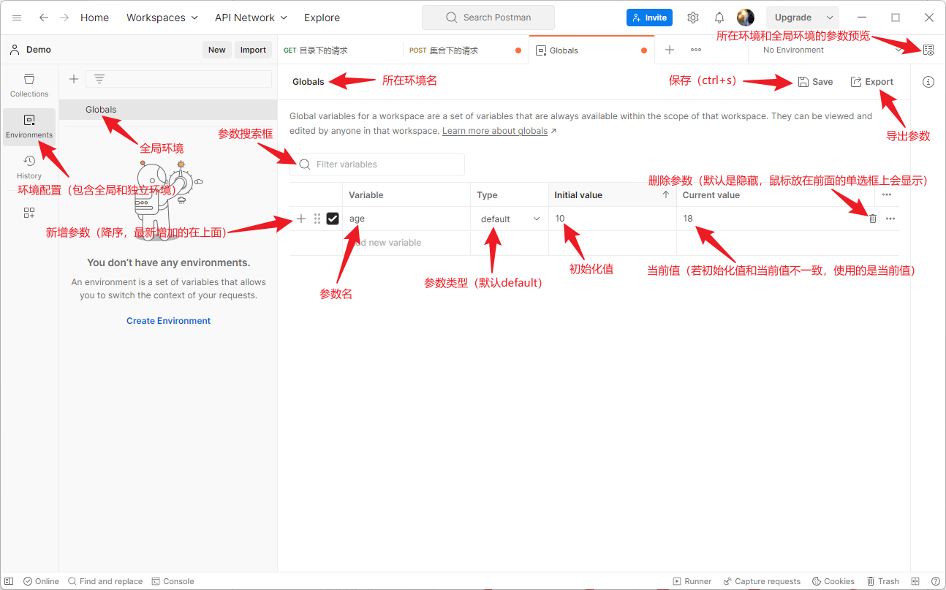The width and height of the screenshot is (946, 590).
Task: Click Online in status bar
Action: (x=41, y=581)
